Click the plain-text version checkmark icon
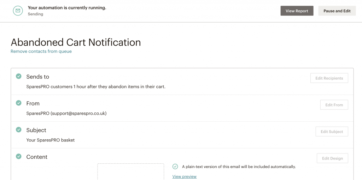This screenshot has height=180, width=362. [175, 166]
